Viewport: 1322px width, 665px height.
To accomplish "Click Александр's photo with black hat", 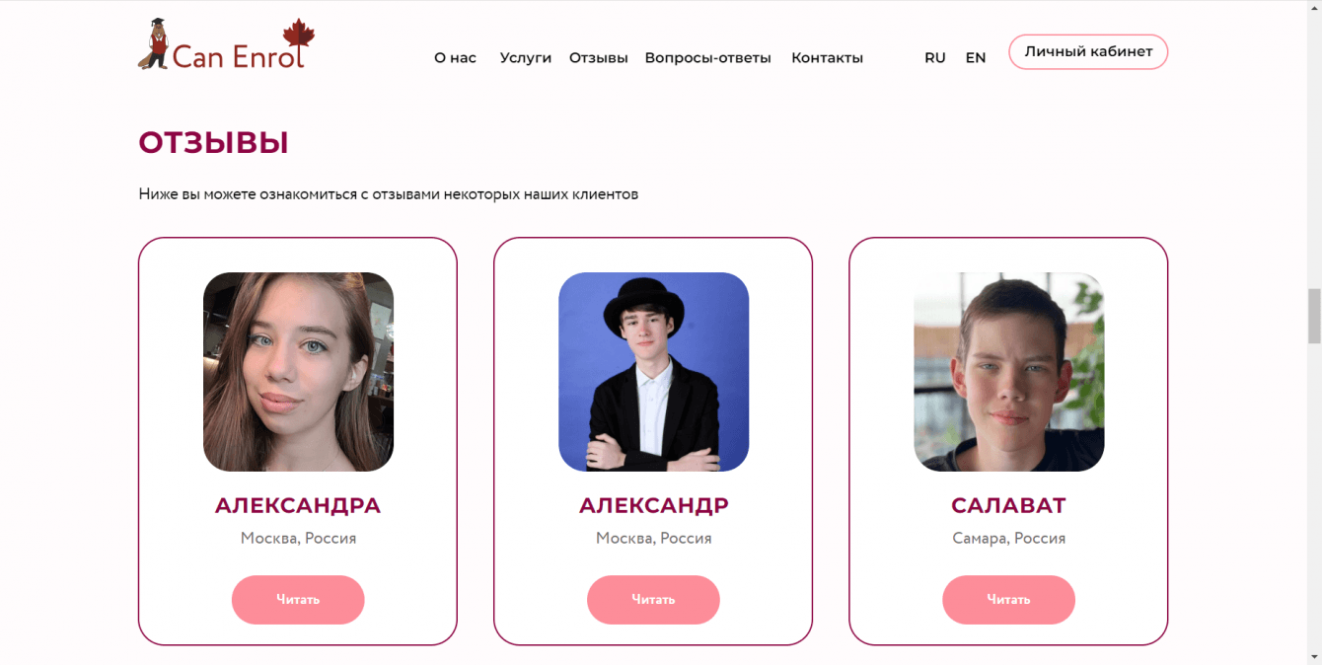I will point(653,372).
